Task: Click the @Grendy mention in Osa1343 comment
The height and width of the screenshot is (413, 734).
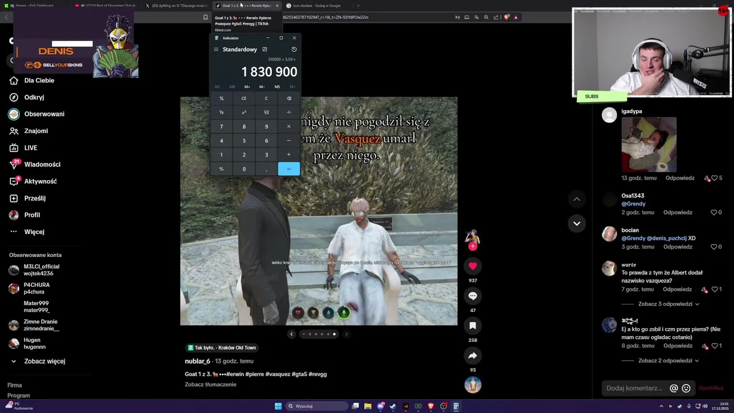Action: [x=633, y=204]
